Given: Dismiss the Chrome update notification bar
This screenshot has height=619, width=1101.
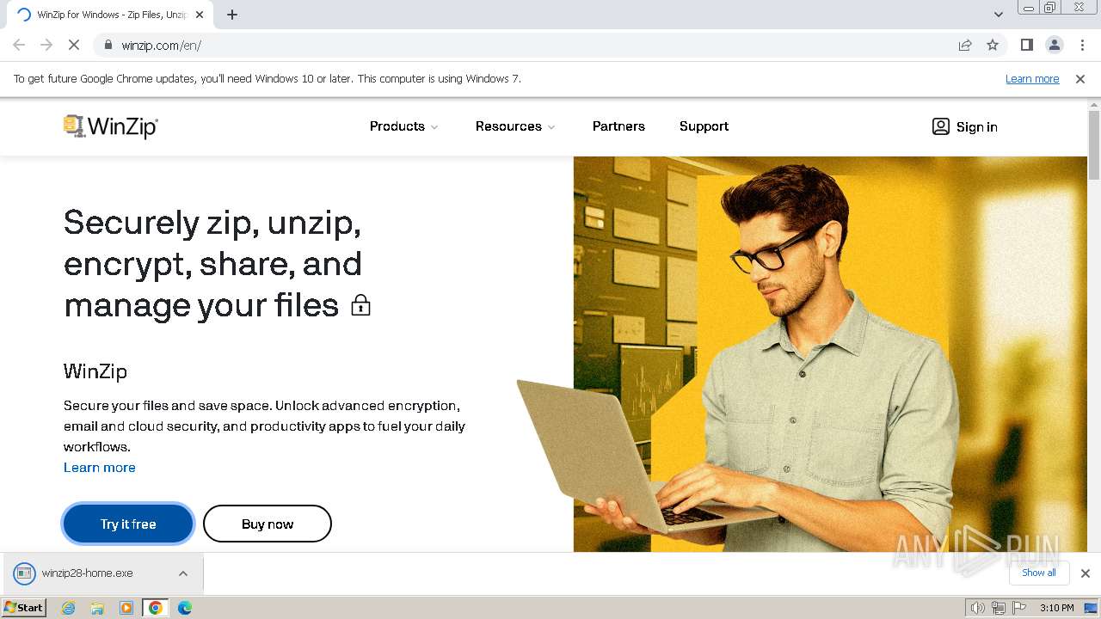Looking at the screenshot, I should pyautogui.click(x=1080, y=78).
